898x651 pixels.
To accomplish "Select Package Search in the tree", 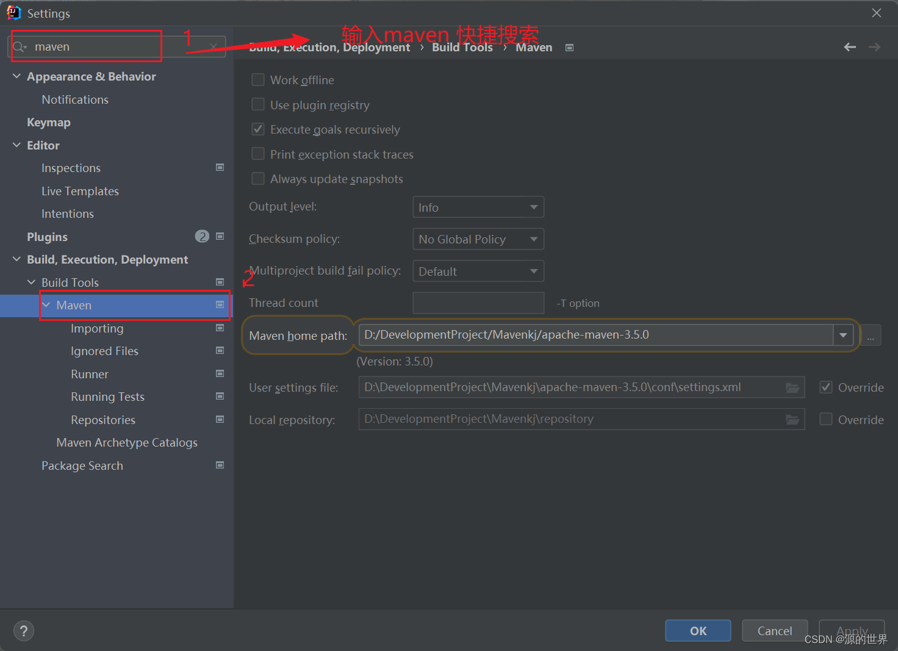I will pos(82,466).
